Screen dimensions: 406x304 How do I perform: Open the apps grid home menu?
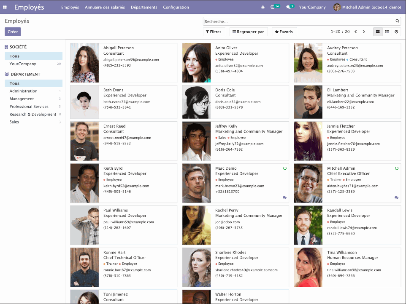[5, 7]
